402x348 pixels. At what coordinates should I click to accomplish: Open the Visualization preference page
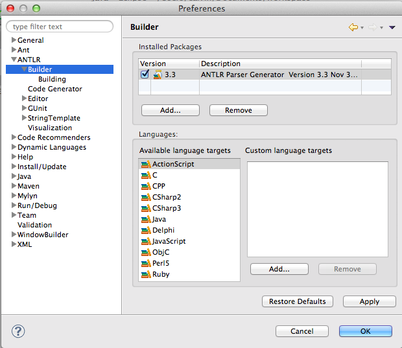click(50, 128)
